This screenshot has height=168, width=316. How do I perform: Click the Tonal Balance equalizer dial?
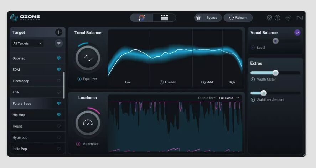tap(88, 58)
